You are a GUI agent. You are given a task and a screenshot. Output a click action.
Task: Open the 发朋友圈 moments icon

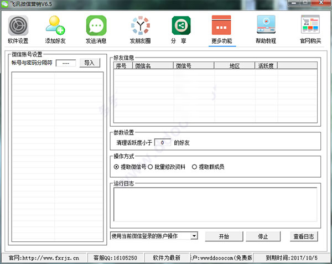point(141,25)
